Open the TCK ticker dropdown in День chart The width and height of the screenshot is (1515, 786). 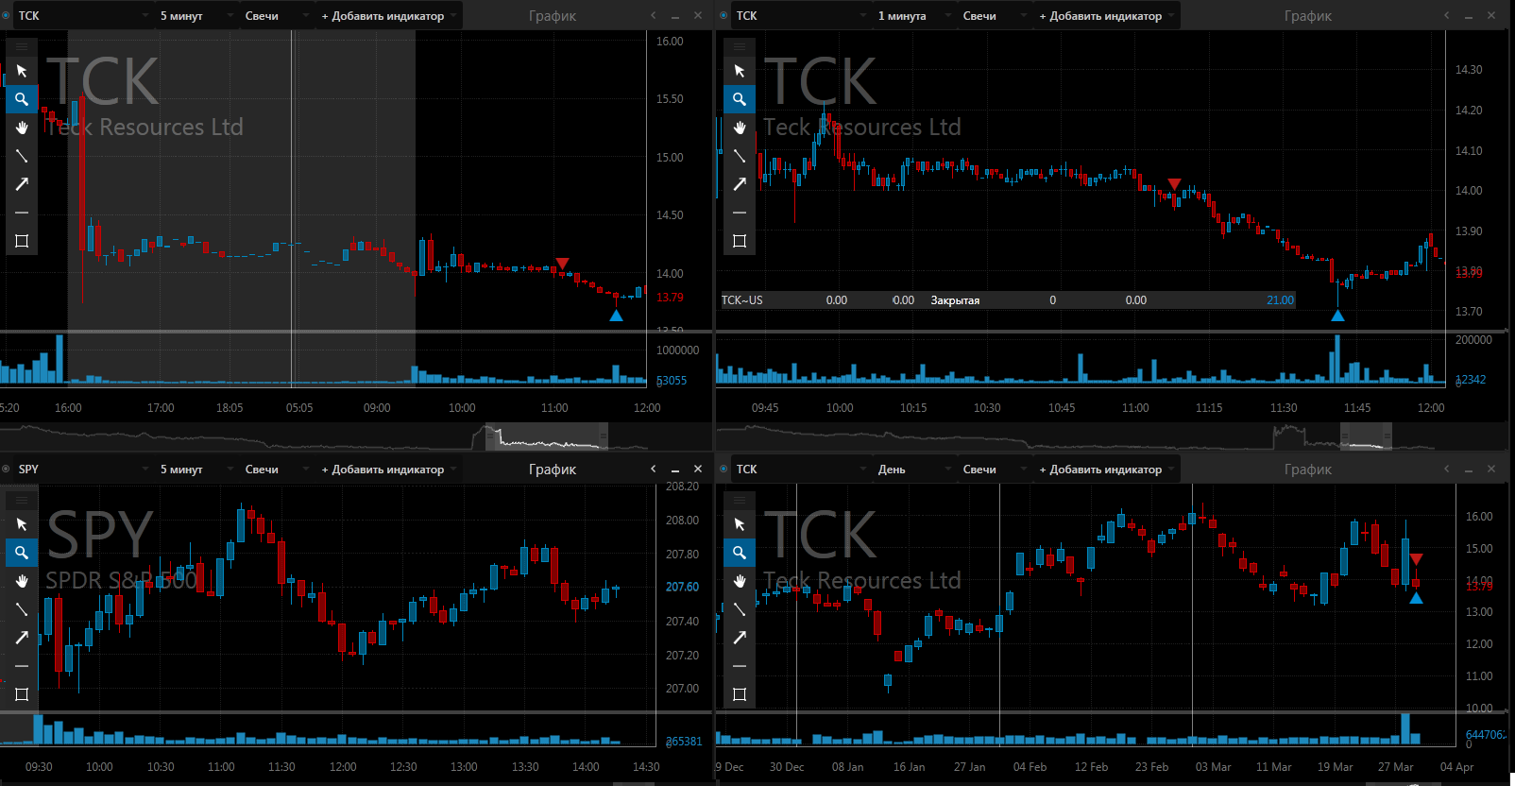801,470
